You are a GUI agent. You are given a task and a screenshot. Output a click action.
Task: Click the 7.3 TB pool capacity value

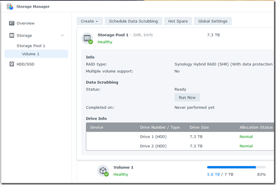click(x=213, y=35)
